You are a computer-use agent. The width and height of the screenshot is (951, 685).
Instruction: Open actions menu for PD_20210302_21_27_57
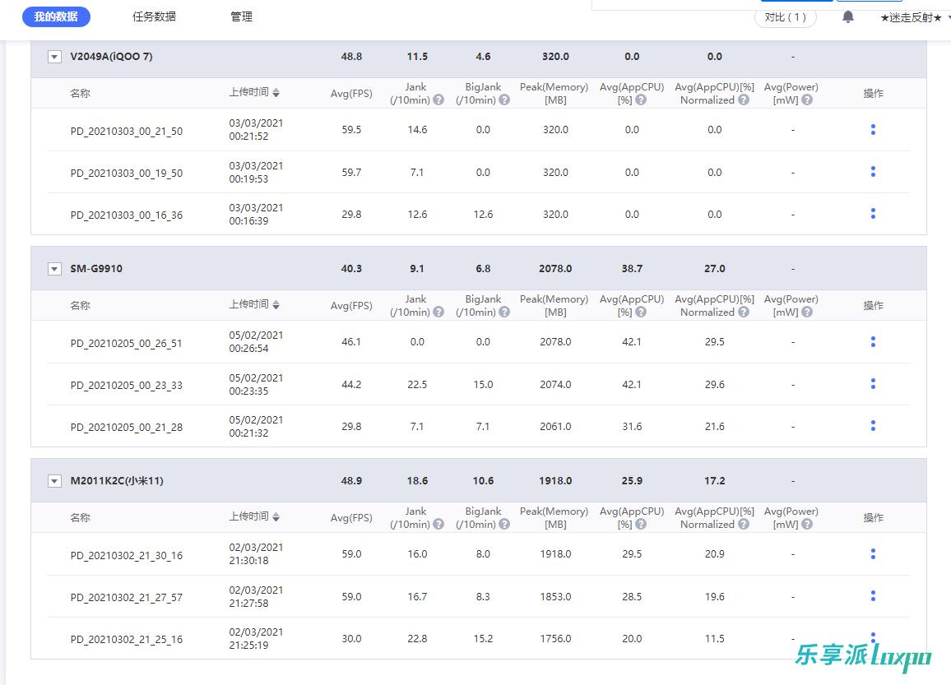[873, 596]
